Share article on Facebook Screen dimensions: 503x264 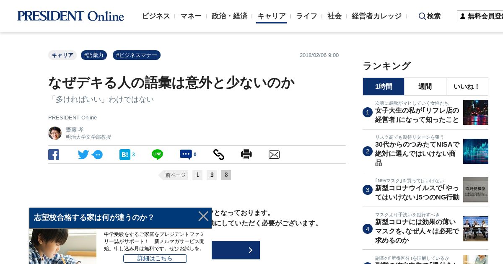(54, 155)
